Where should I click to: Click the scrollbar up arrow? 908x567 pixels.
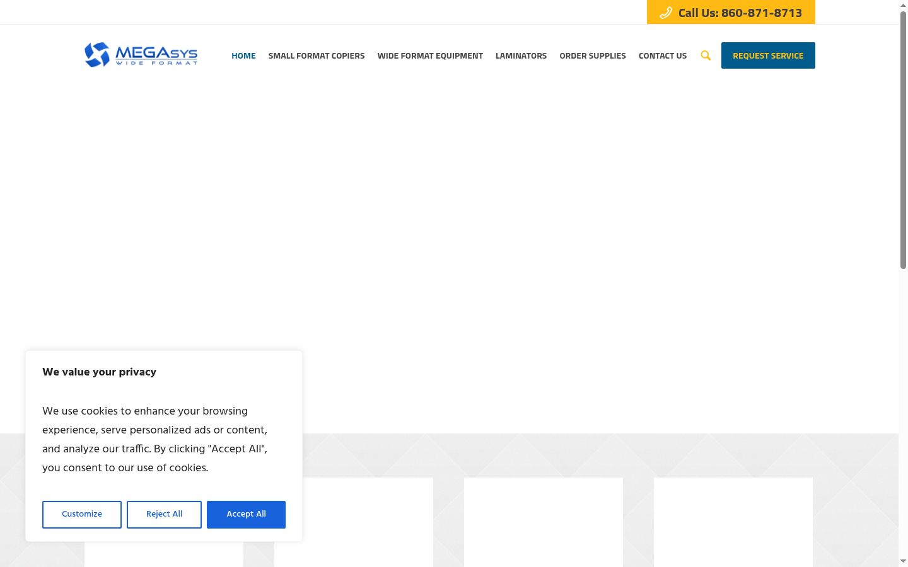pos(903,5)
